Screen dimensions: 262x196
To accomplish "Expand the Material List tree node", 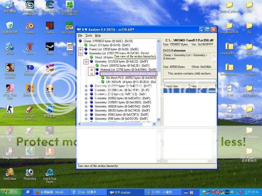I will (92, 70).
